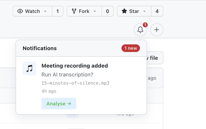Viewport: 206px width, 129px height.
Task: Expand the Fork dropdown arrow
Action: coord(95,11)
